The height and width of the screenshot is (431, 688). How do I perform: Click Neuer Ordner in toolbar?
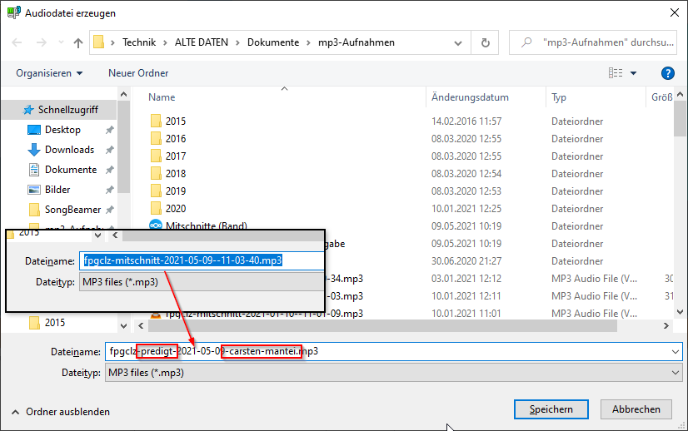(x=138, y=73)
